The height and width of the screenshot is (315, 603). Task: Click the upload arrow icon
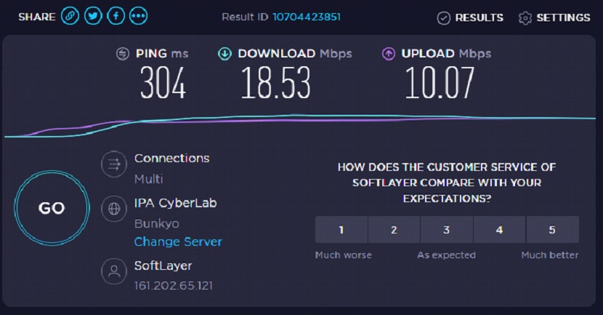click(389, 54)
